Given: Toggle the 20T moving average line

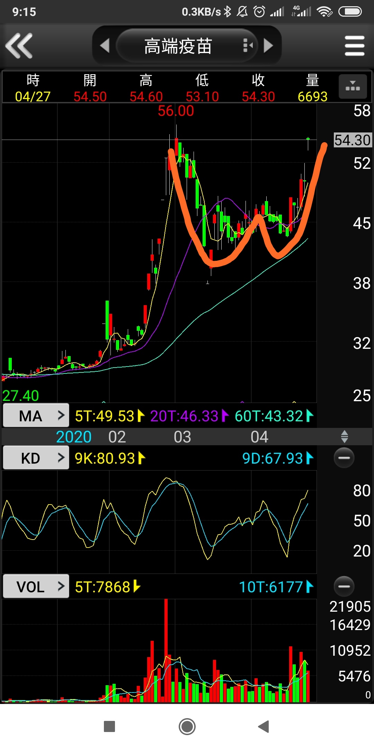Looking at the screenshot, I should pyautogui.click(x=189, y=416).
